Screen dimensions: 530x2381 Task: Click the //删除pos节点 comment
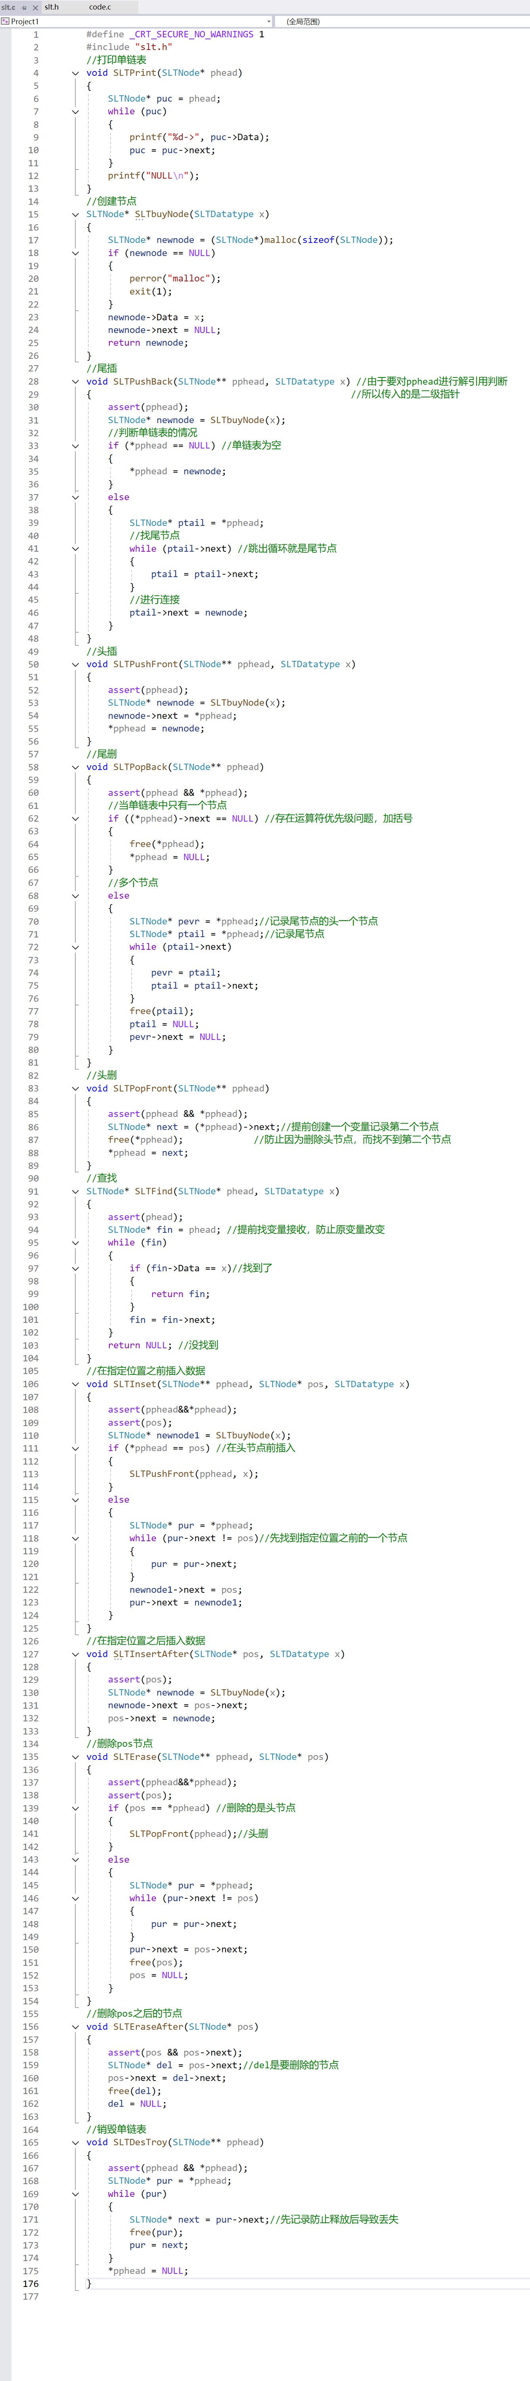pos(119,1744)
